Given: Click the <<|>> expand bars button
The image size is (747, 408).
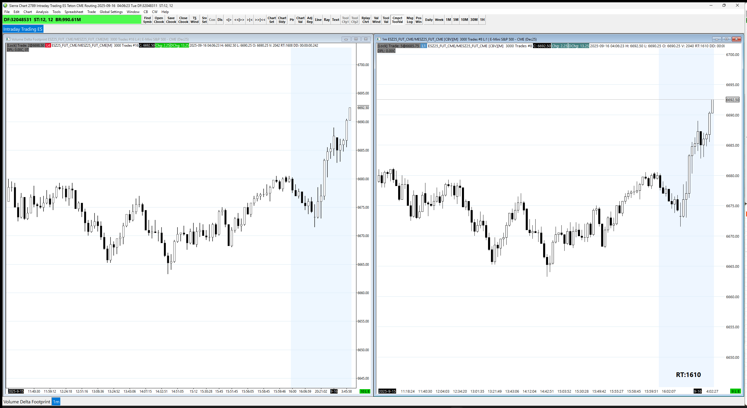Looking at the screenshot, I should coord(239,20).
